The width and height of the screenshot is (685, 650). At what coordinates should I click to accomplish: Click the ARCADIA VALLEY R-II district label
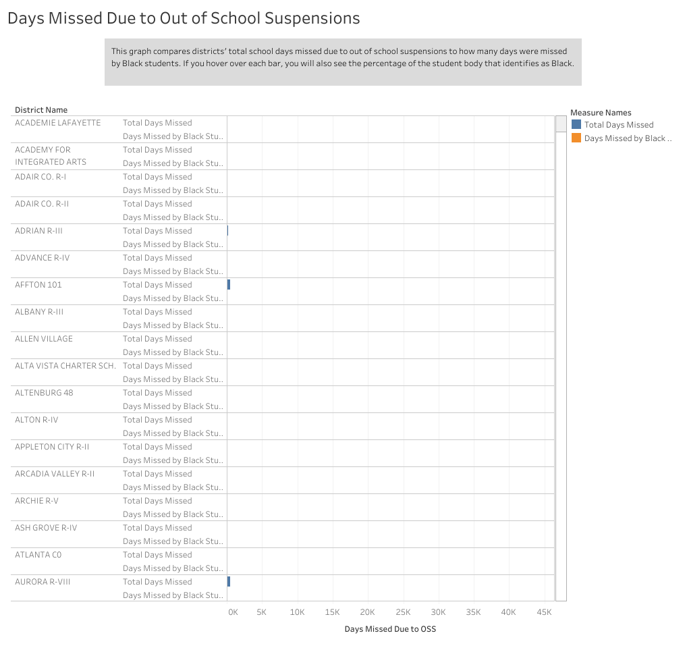point(55,474)
